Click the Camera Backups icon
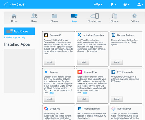 tap(113, 35)
